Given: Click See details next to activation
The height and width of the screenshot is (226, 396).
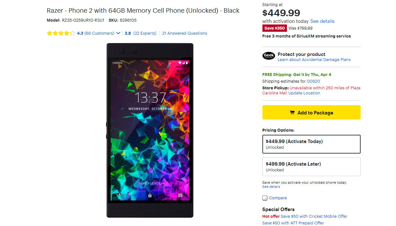Looking at the screenshot, I should (322, 21).
